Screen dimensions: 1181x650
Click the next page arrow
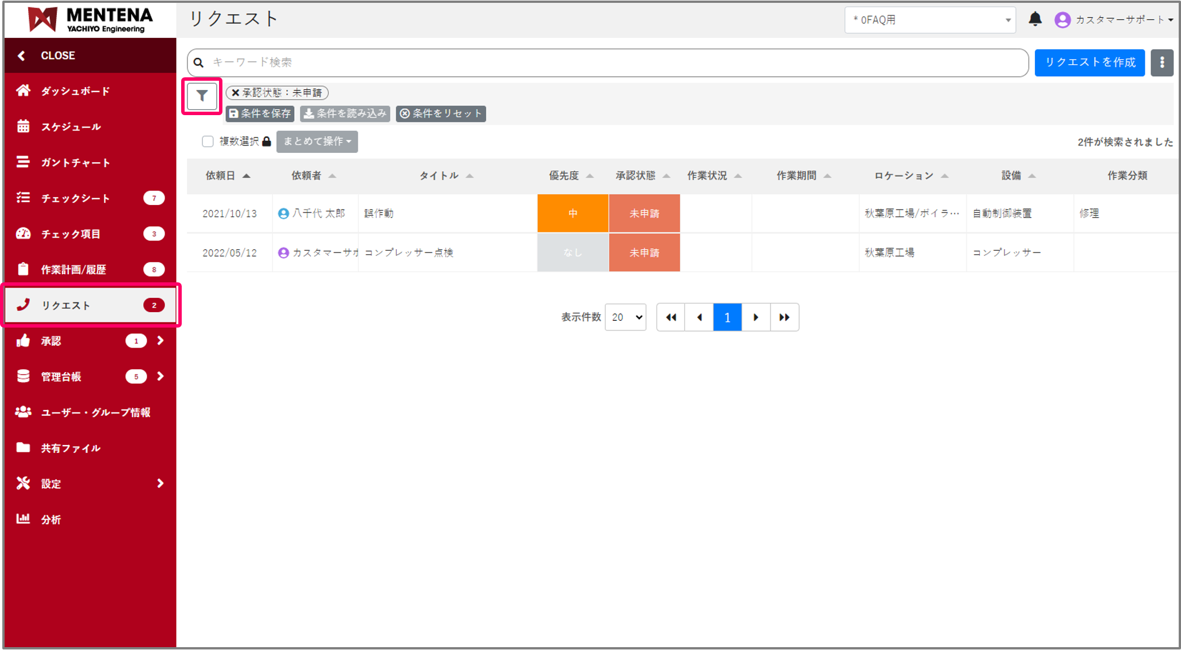756,317
